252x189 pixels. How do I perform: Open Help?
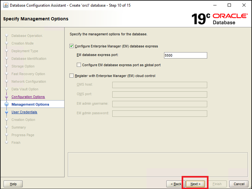pos(13,184)
